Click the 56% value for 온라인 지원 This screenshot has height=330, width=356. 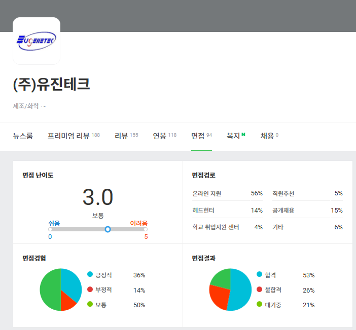pos(257,193)
